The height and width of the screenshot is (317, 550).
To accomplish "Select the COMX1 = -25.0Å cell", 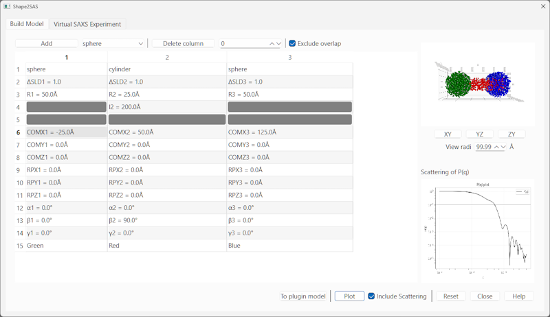I will pyautogui.click(x=66, y=132).
